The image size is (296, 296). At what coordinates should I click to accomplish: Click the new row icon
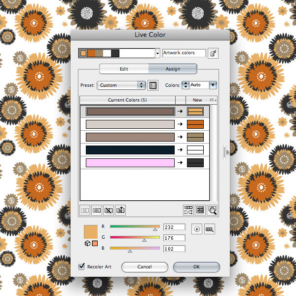[120, 210]
